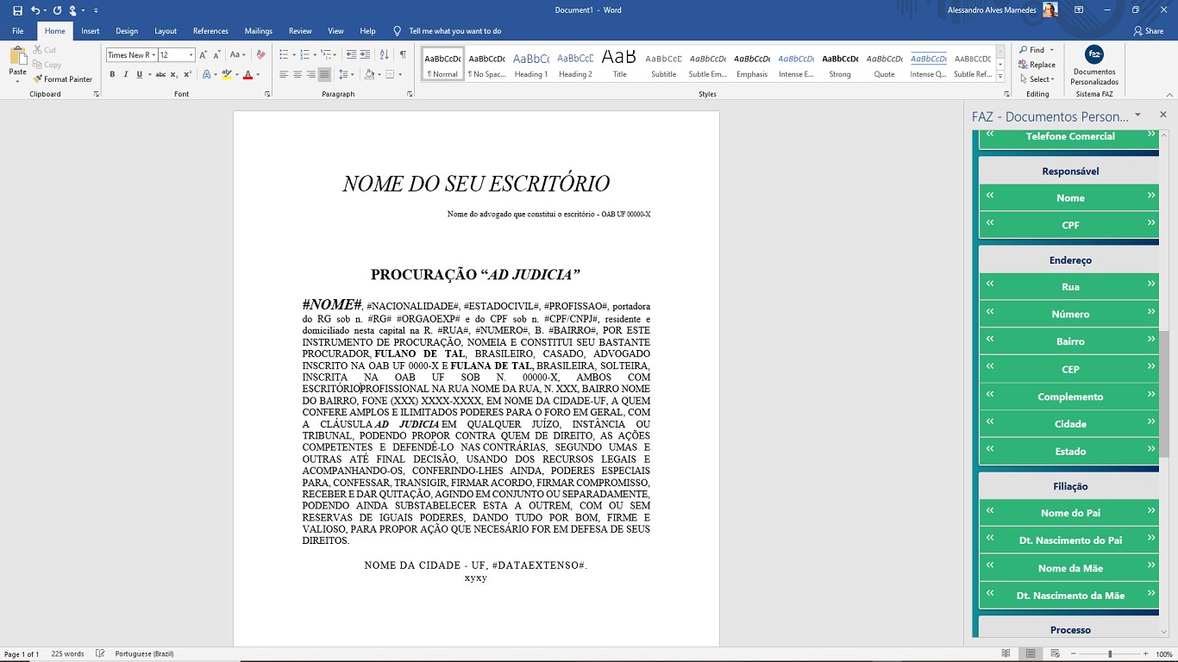Apply subscript formatting
The width and height of the screenshot is (1178, 662).
click(175, 74)
